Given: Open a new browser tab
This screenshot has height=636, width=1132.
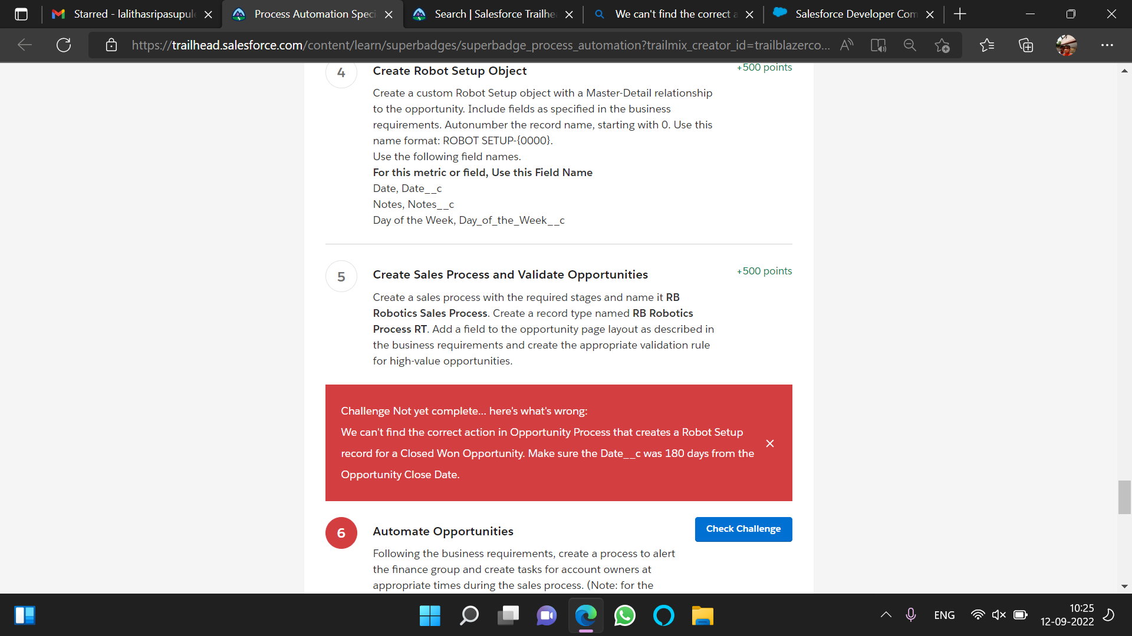Looking at the screenshot, I should [960, 14].
